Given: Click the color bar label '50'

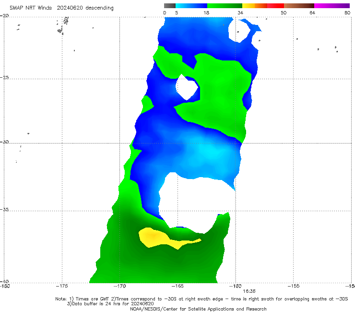Looking at the screenshot, I should [284, 12].
